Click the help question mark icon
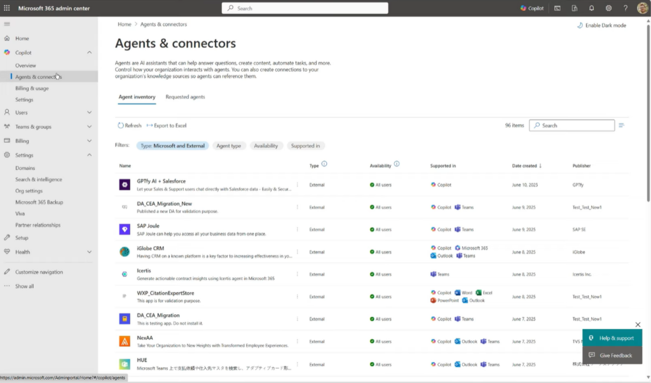Image resolution: width=651 pixels, height=383 pixels. pyautogui.click(x=626, y=8)
